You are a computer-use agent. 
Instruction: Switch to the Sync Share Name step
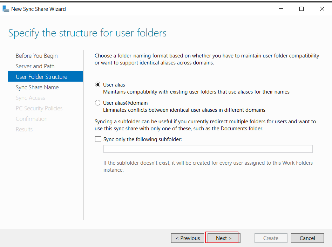(x=37, y=87)
